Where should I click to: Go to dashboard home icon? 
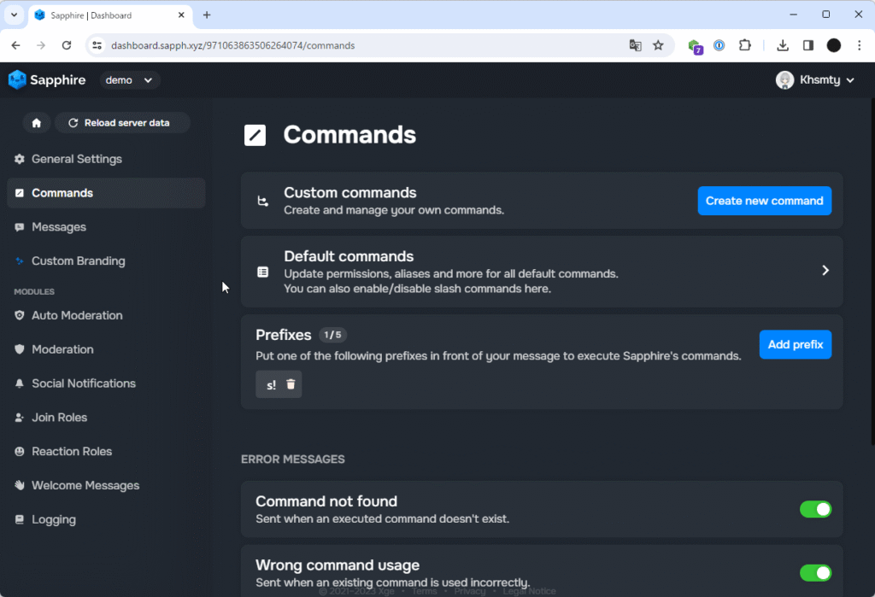pyautogui.click(x=36, y=123)
